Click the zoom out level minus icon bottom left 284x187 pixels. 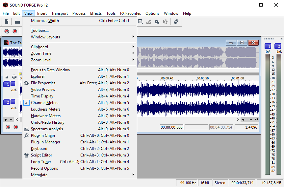click(x=11, y=120)
